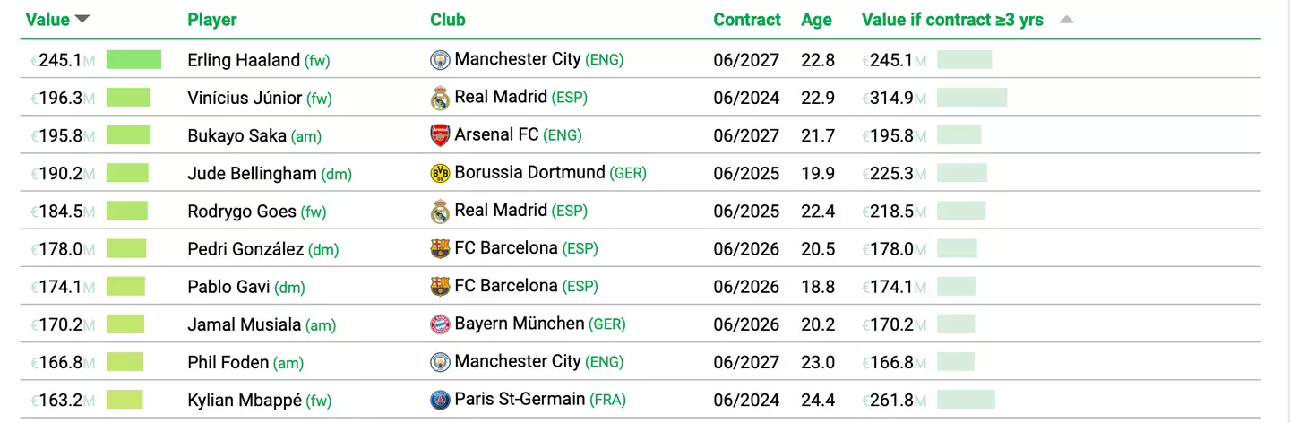Sort descending using the Value column arrow
1290x423 pixels.
[82, 20]
